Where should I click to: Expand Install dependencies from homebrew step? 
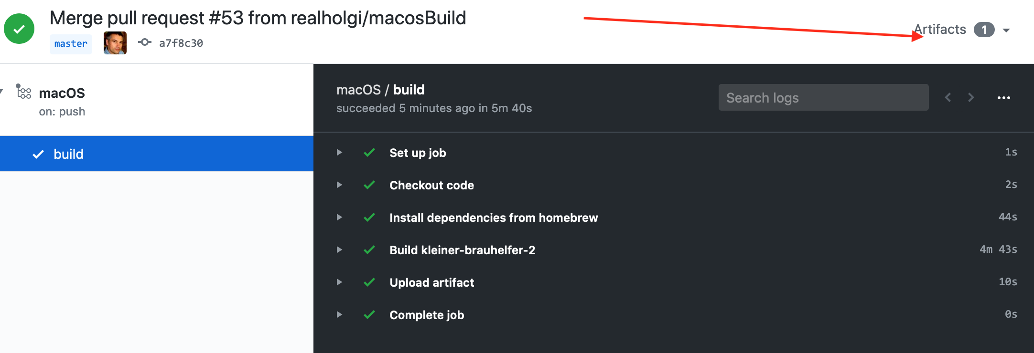click(x=339, y=218)
